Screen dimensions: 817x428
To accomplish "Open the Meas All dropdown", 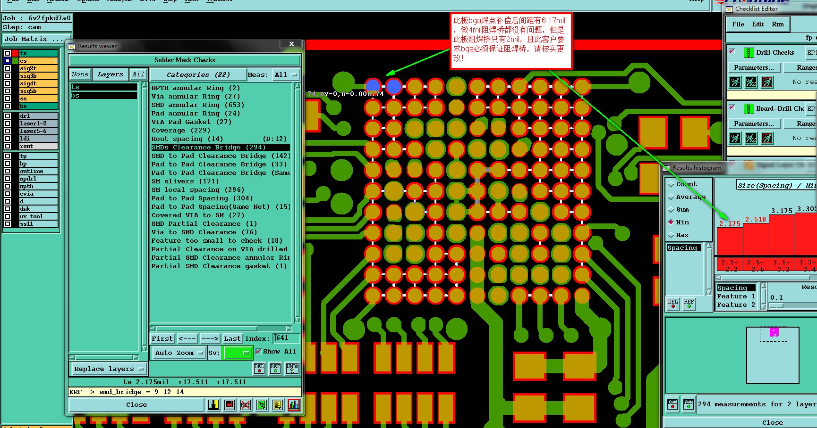I will pos(286,74).
